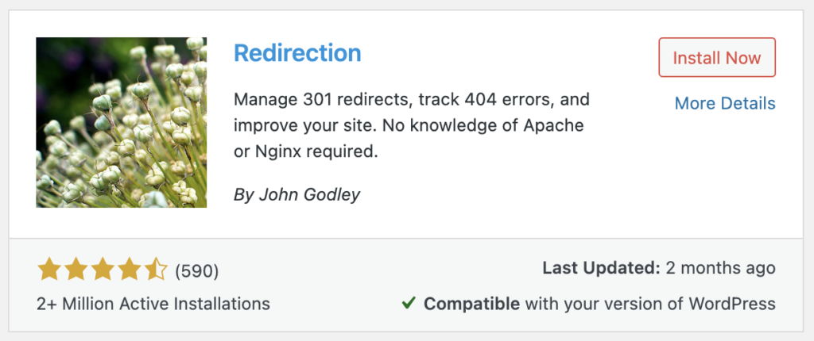Click "improve your site" description text
Image resolution: width=814 pixels, height=341 pixels.
click(x=301, y=126)
